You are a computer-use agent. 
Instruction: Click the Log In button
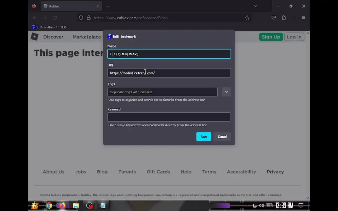[294, 37]
